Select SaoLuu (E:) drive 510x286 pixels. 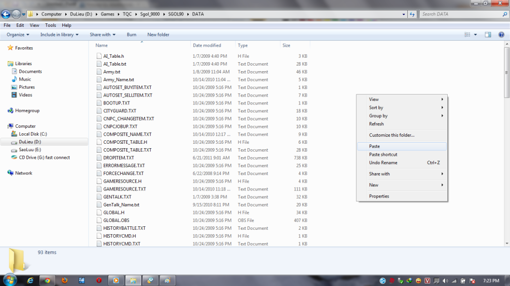click(x=30, y=150)
